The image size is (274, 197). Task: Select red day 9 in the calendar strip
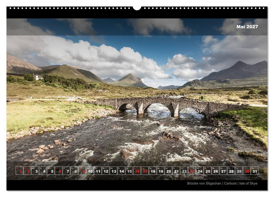[x=82, y=171]
